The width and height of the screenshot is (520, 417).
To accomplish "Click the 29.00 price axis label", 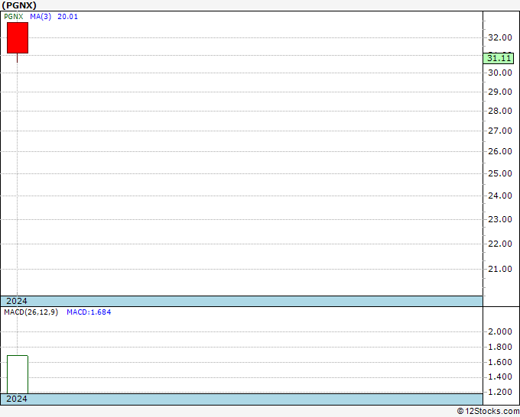I will (500, 92).
